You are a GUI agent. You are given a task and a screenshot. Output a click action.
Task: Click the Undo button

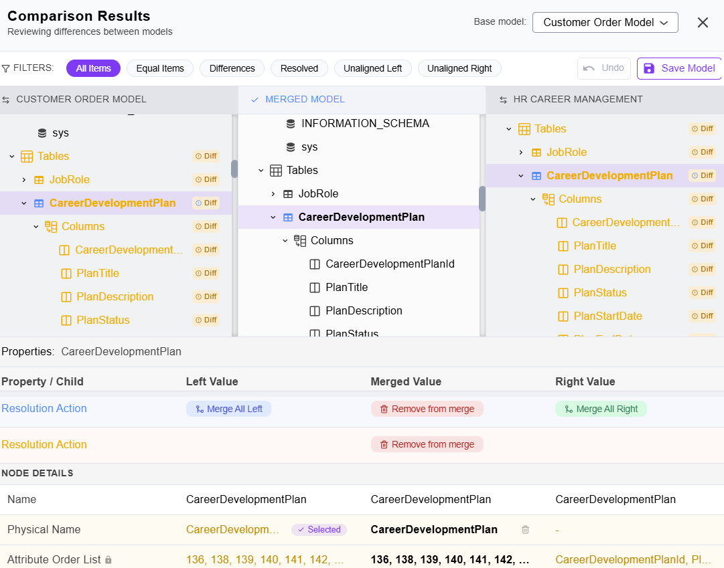click(x=603, y=68)
